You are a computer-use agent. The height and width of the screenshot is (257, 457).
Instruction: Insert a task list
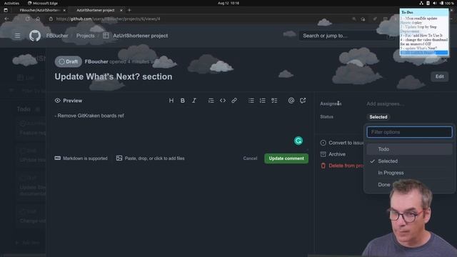[x=274, y=101]
